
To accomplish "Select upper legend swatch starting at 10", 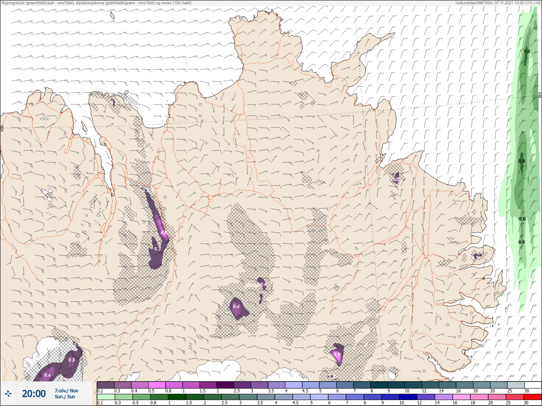I will (x=413, y=385).
